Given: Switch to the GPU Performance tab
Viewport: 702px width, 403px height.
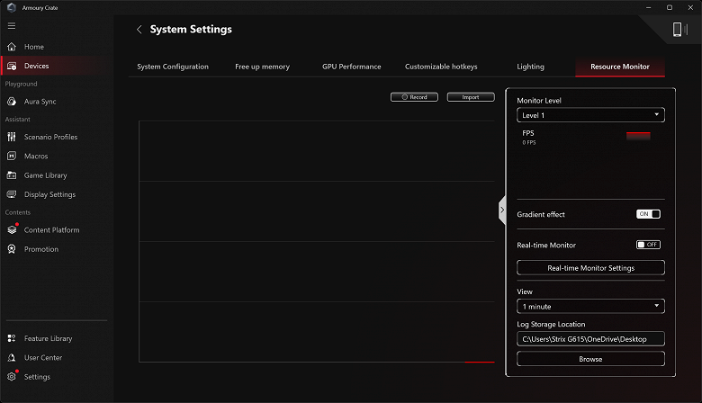Looking at the screenshot, I should (351, 67).
